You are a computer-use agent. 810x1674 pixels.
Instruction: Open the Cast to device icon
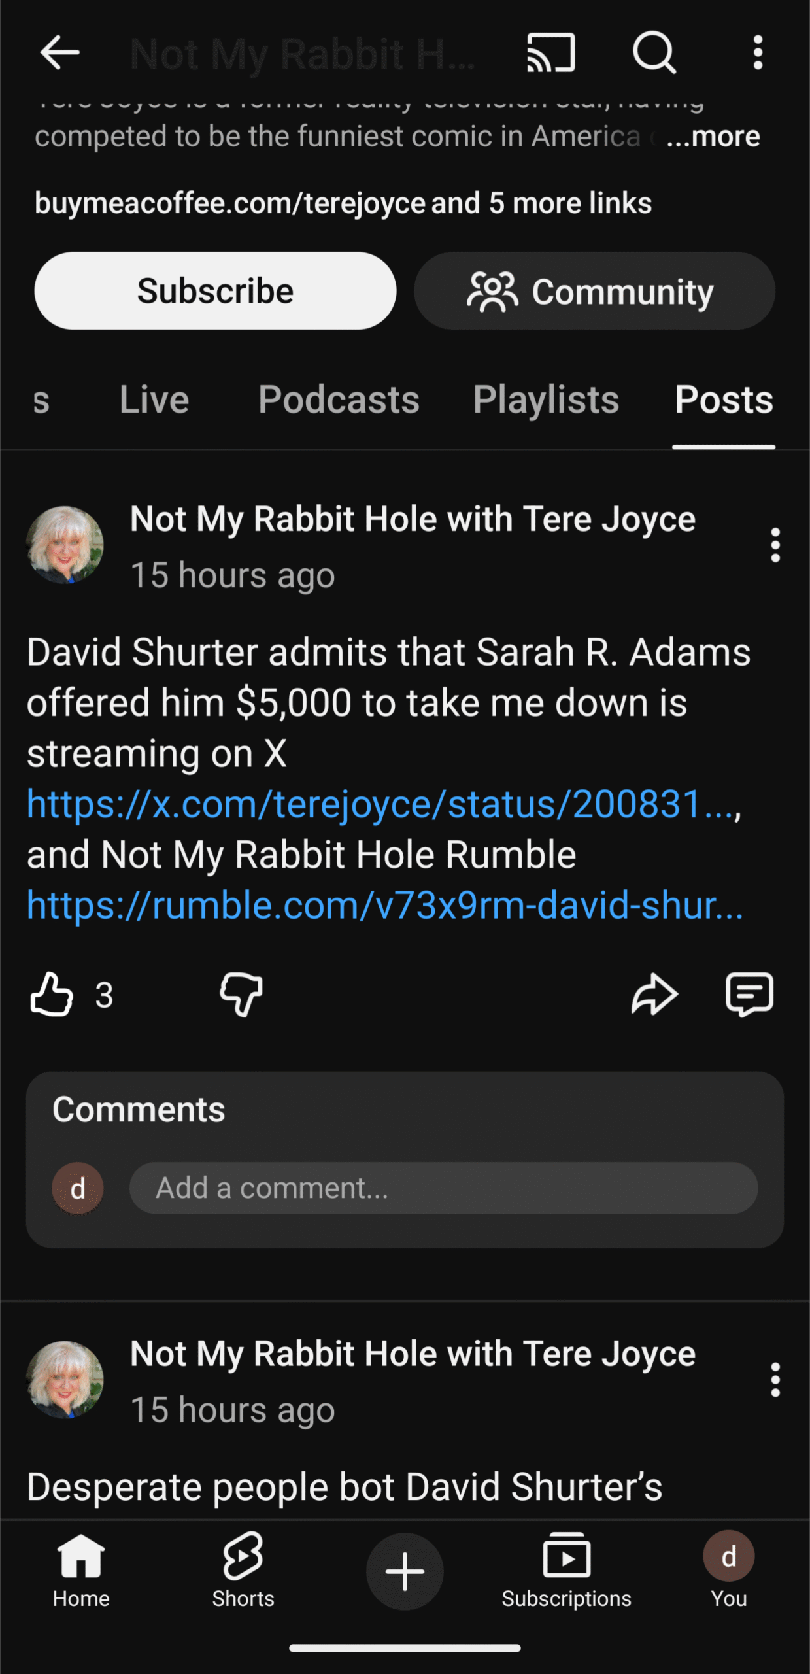(x=551, y=52)
